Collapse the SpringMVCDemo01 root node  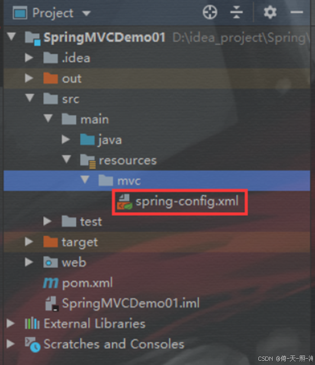(x=11, y=37)
